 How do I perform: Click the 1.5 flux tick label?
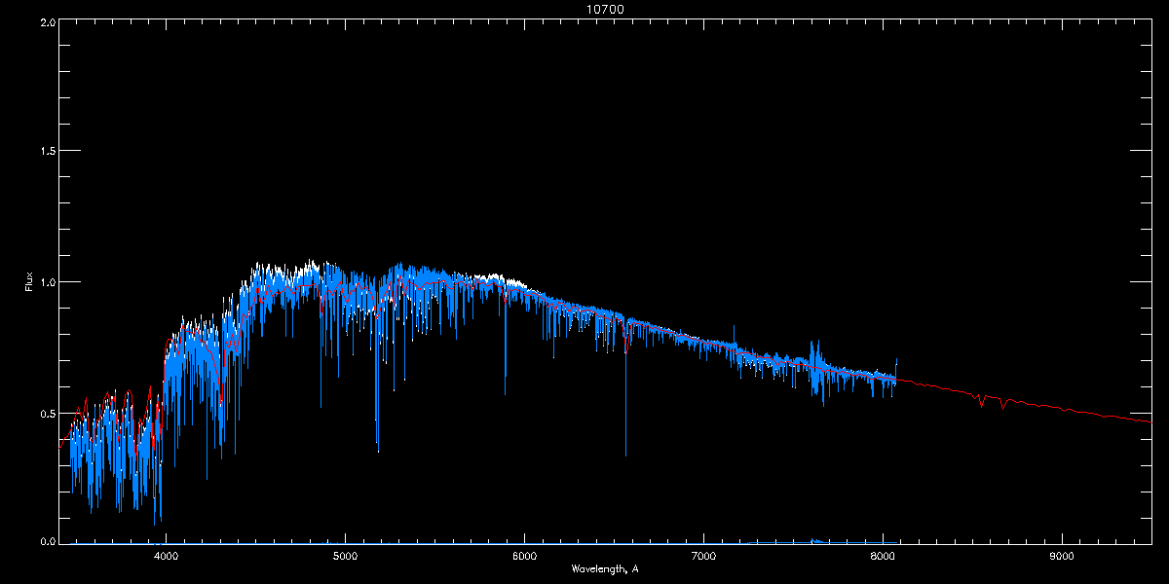click(x=46, y=151)
